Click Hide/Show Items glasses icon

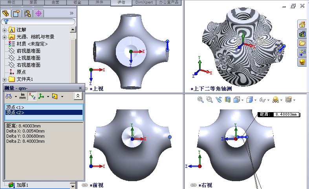[x=262, y=100]
